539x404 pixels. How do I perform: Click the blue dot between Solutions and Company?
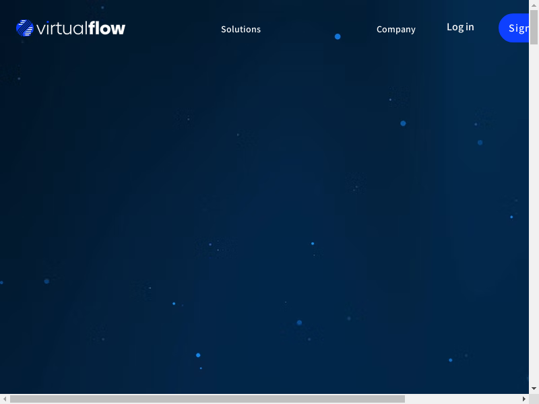tap(338, 36)
